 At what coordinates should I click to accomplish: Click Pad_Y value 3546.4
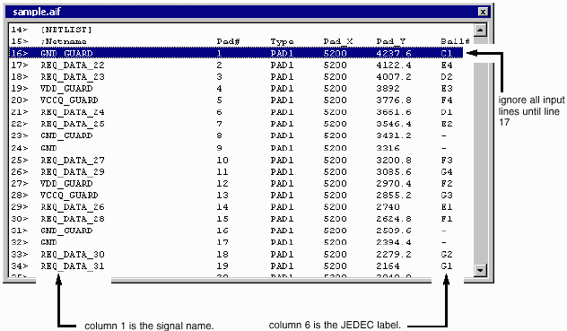(394, 124)
